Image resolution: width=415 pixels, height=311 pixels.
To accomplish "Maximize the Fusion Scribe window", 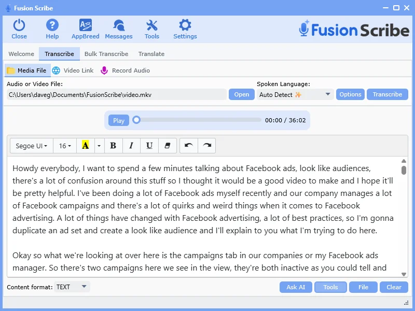I will click(396, 8).
